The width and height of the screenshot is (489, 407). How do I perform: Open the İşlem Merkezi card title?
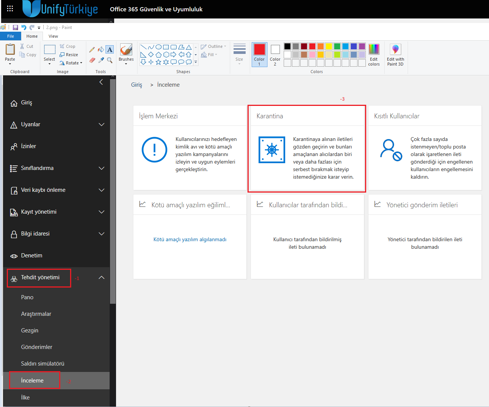(x=158, y=116)
